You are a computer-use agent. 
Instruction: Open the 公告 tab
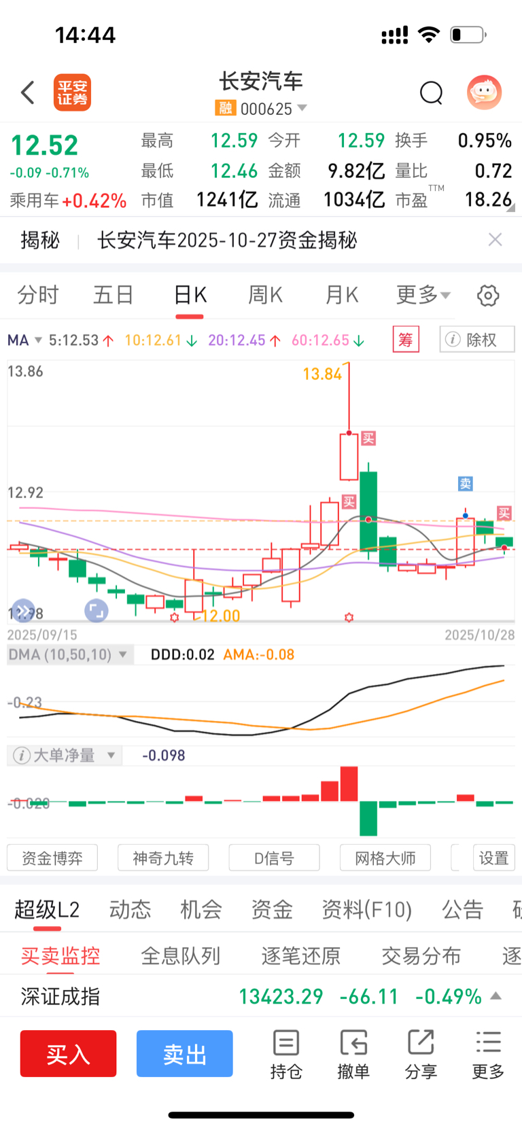pyautogui.click(x=463, y=909)
